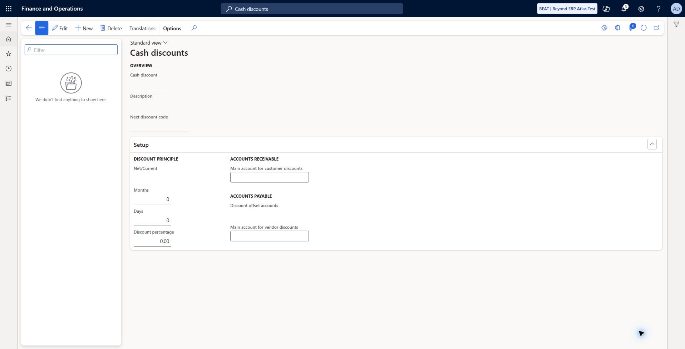This screenshot has width=685, height=349.
Task: Open the app launcher waffle menu
Action: coord(9,9)
